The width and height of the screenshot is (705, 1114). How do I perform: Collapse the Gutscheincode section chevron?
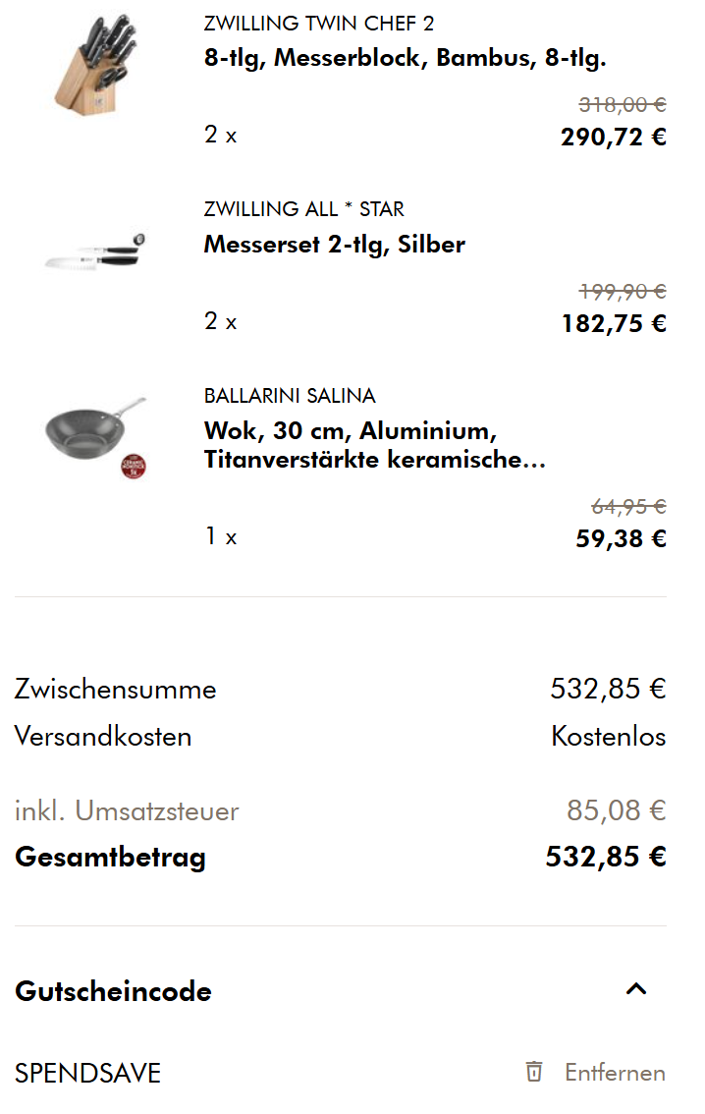point(636,990)
